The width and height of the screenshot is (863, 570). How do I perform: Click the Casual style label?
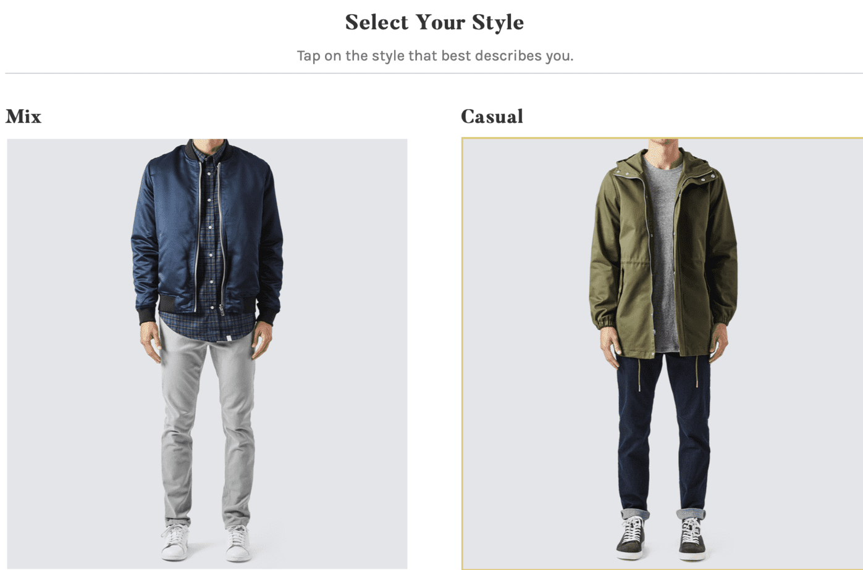[492, 116]
